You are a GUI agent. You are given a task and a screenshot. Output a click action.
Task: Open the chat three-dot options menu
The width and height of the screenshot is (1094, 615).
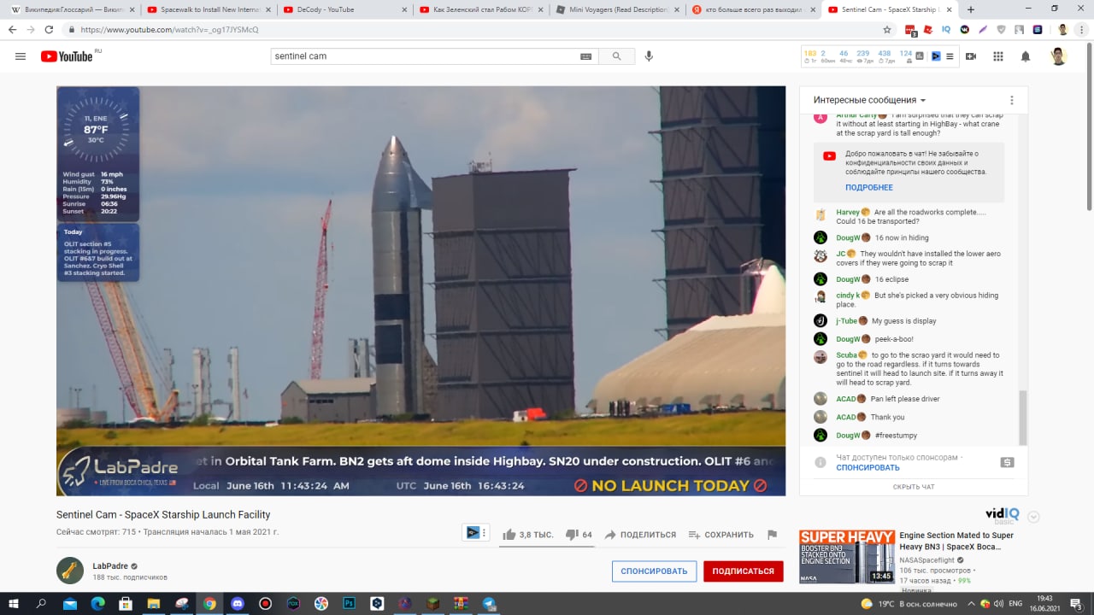[1012, 100]
